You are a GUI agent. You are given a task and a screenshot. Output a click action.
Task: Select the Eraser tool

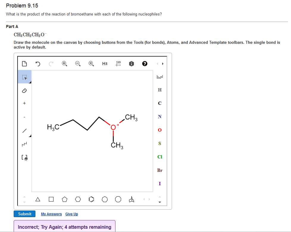(x=24, y=90)
